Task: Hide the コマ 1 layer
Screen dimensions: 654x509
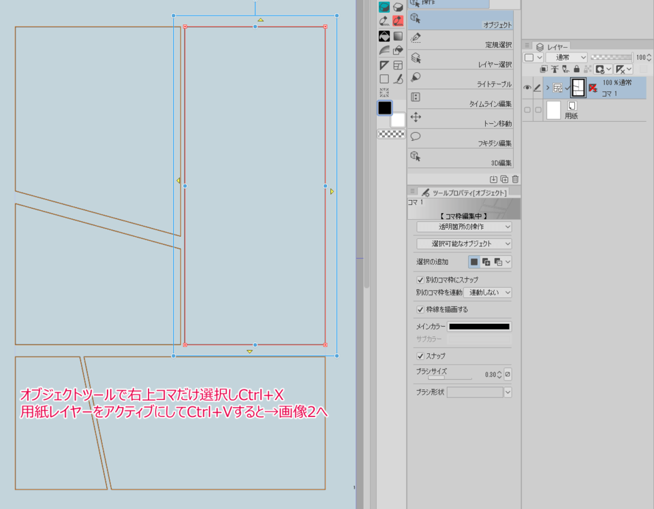Action: (x=527, y=87)
